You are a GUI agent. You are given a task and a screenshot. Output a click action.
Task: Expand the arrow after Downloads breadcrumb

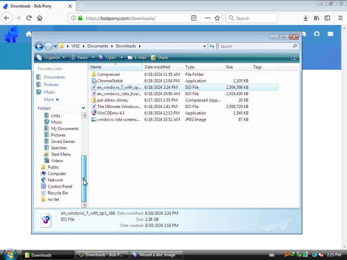pyautogui.click(x=140, y=46)
